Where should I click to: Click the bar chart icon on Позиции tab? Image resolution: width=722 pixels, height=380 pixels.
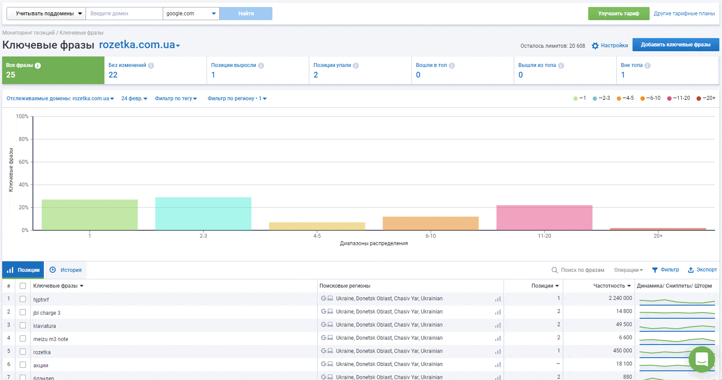[x=10, y=270]
